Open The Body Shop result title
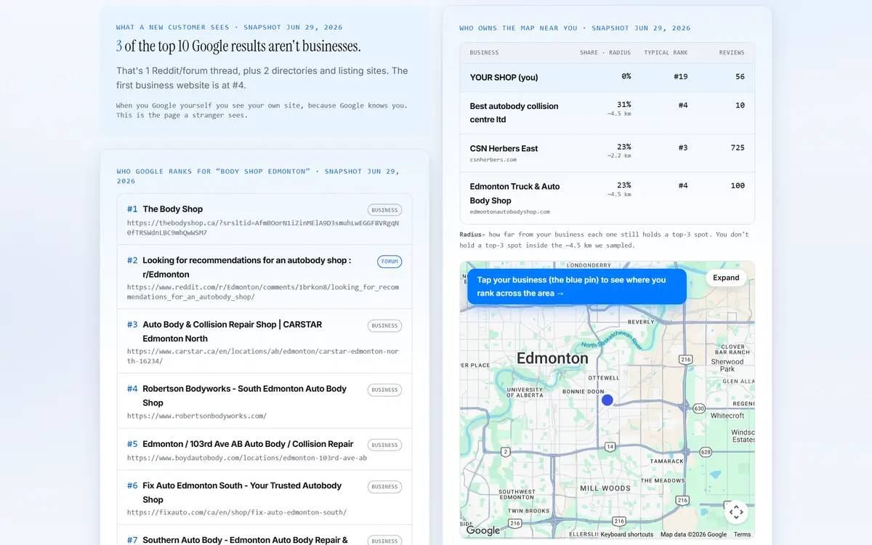This screenshot has height=545, width=872. [173, 209]
